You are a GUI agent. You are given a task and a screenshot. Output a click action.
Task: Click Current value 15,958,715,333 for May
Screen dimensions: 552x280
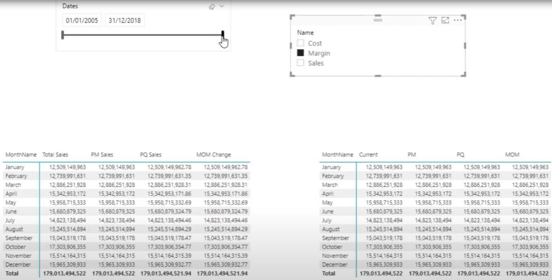[384, 202]
